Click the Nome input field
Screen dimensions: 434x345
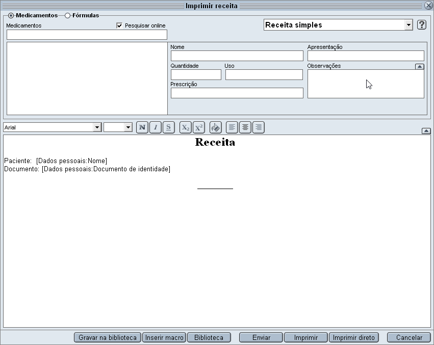[237, 56]
